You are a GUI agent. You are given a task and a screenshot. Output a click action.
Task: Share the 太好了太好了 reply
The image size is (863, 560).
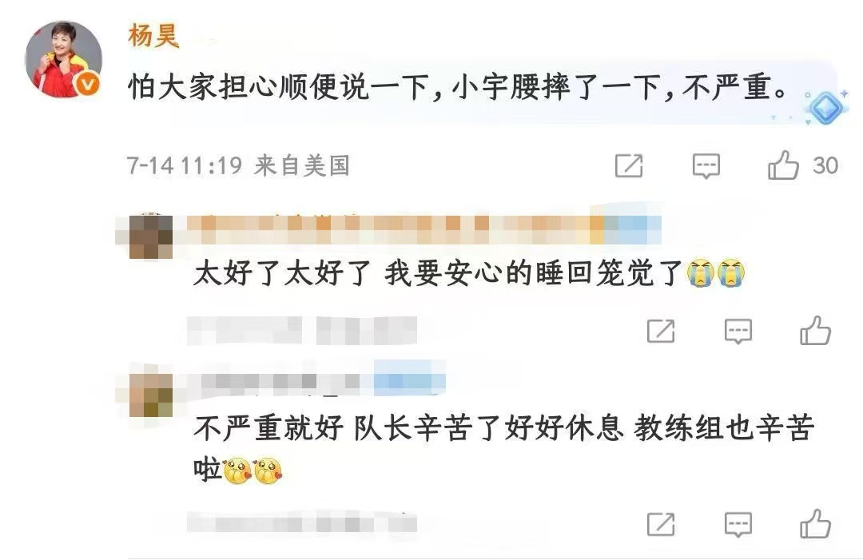[x=661, y=331]
